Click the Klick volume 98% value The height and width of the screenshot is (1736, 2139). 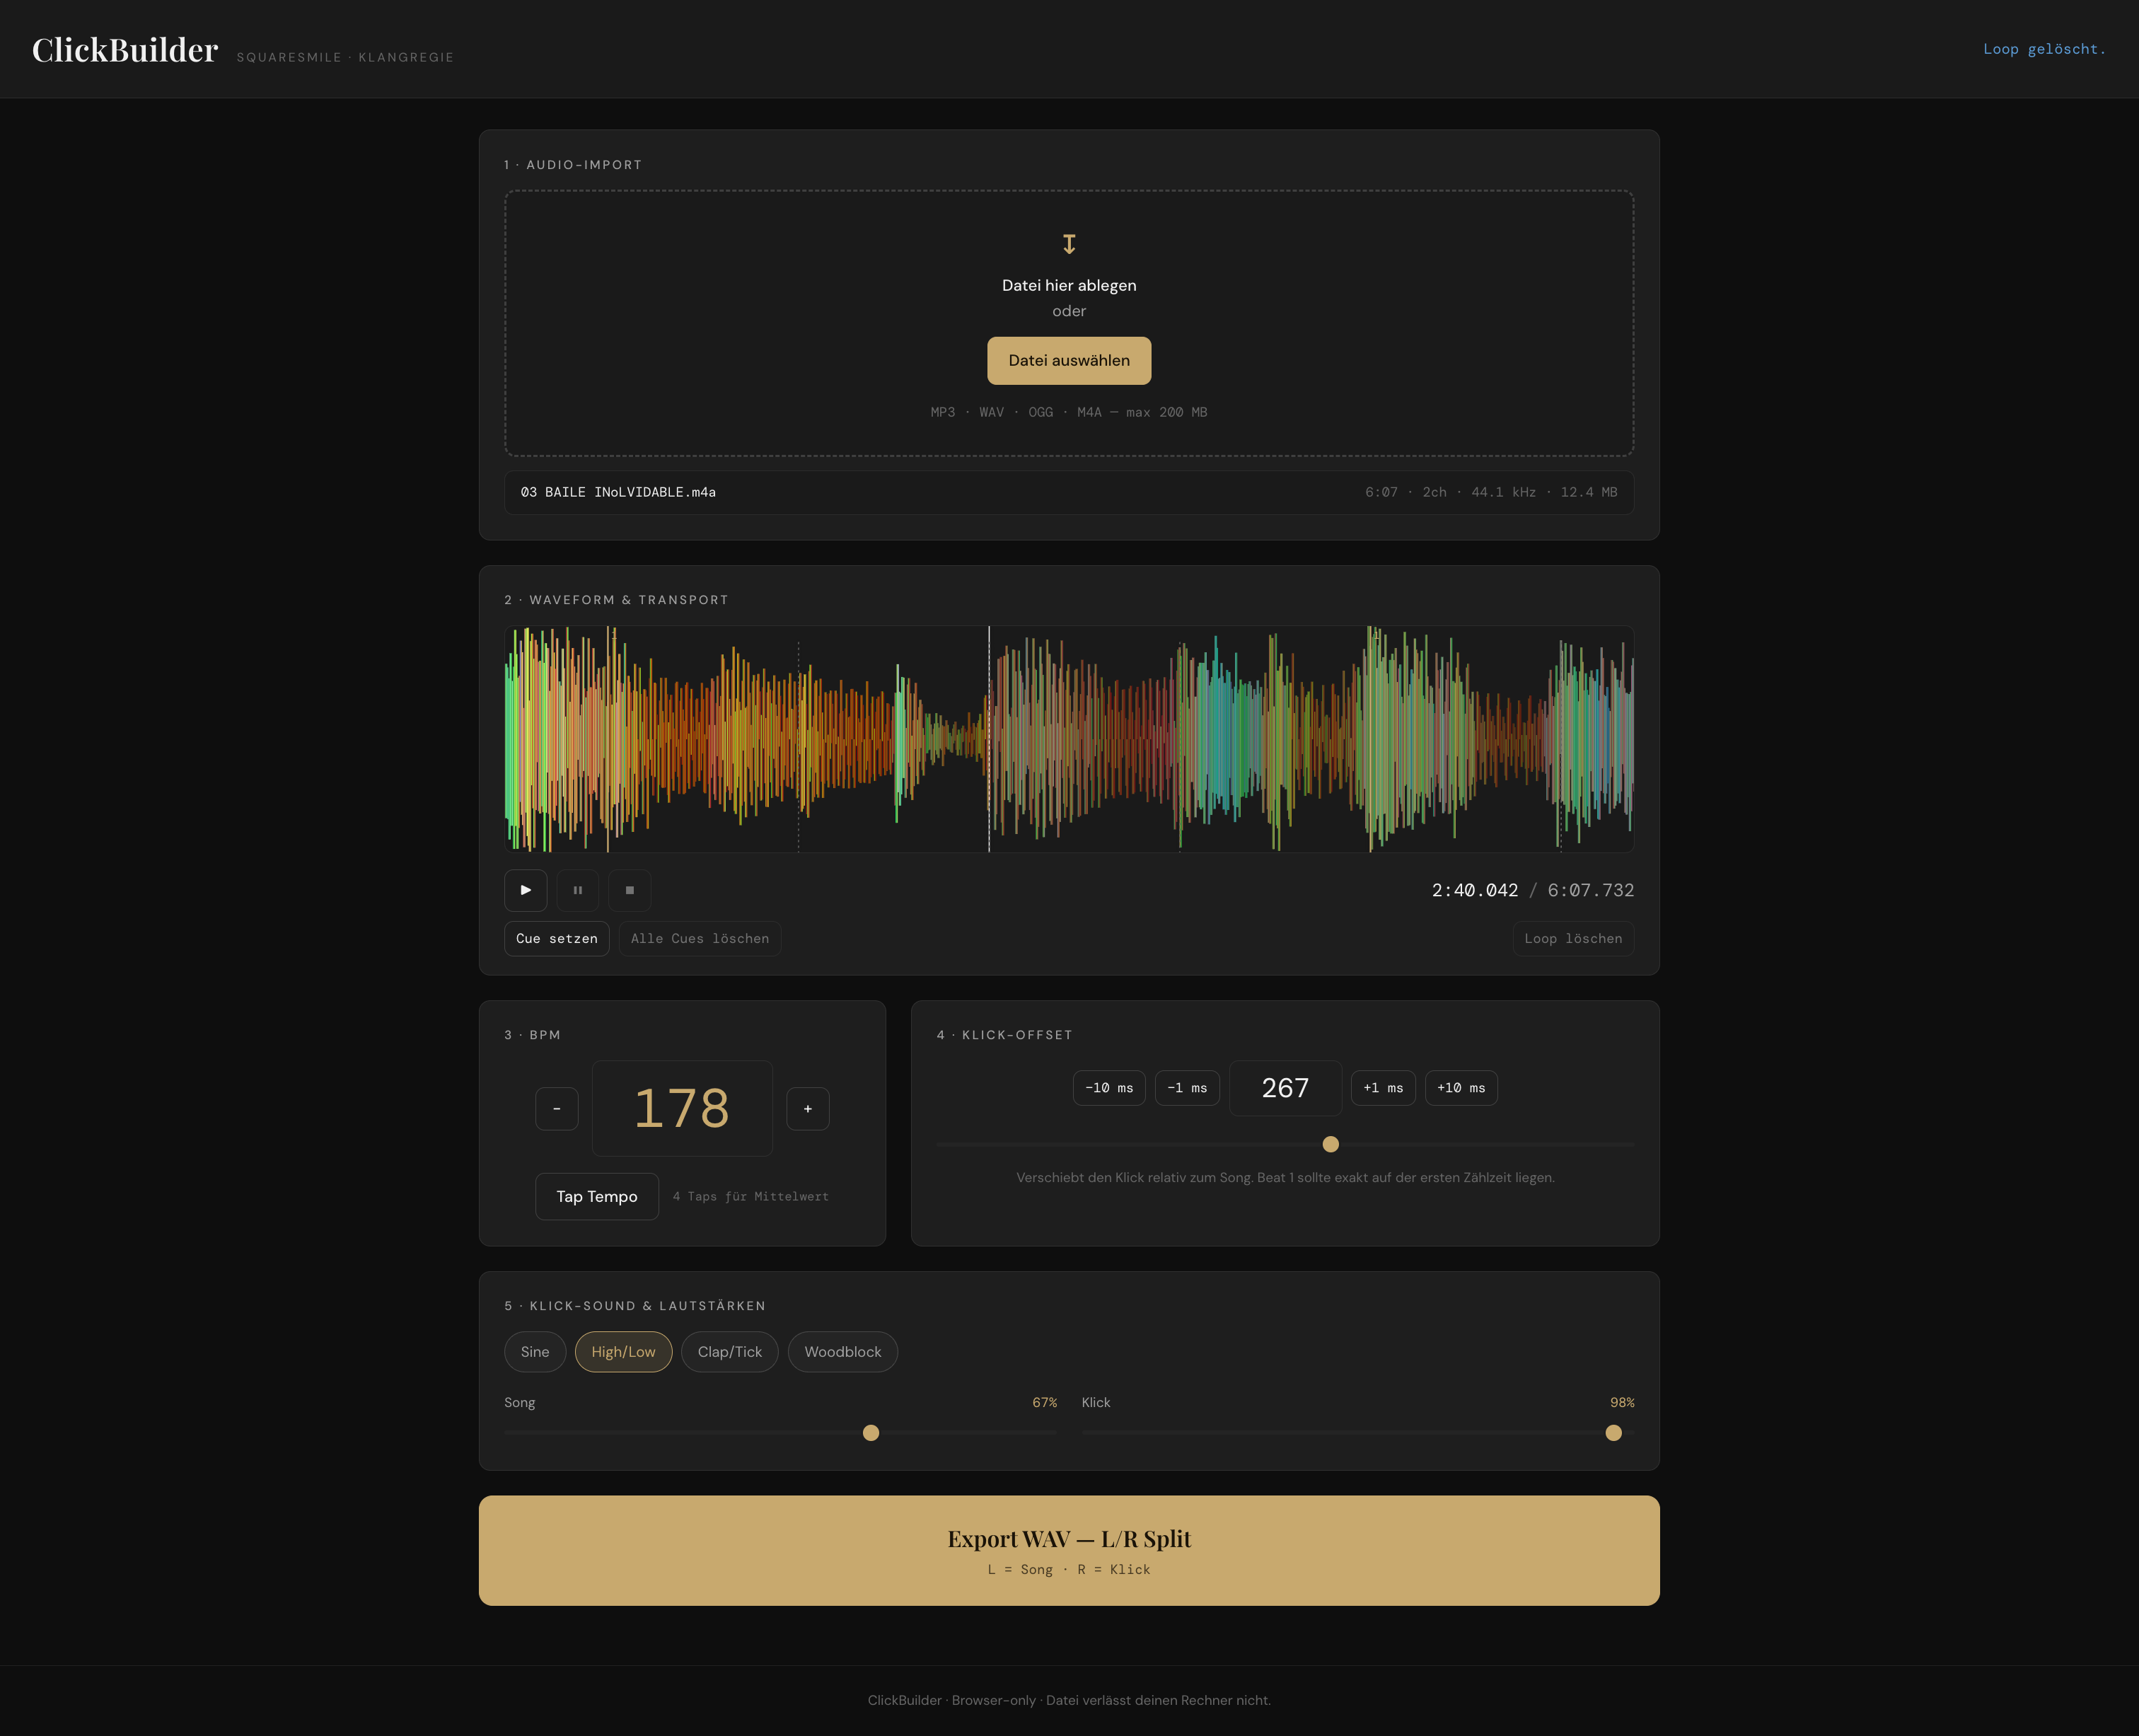click(1622, 1402)
